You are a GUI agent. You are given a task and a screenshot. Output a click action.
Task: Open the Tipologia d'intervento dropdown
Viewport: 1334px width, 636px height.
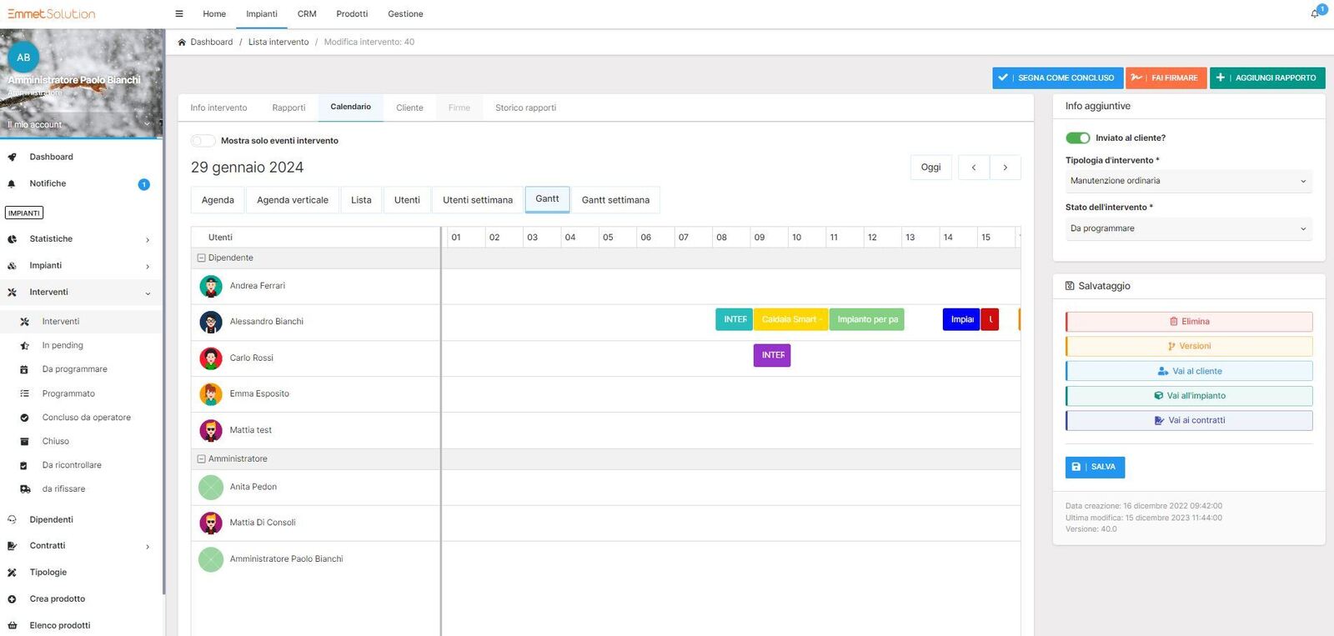1188,181
